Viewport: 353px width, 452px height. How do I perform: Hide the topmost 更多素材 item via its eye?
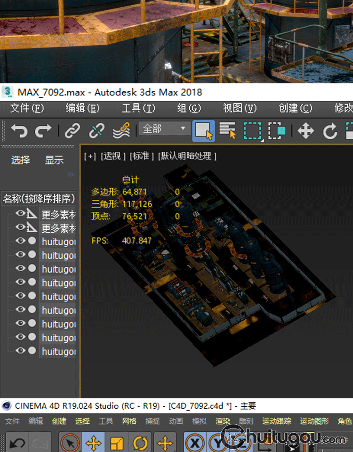[20, 213]
